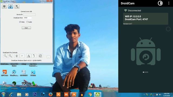Click the zoom out magnifier in Pro Controls
Screen dimensions: 173x97
pyautogui.click(x=5, y=56)
